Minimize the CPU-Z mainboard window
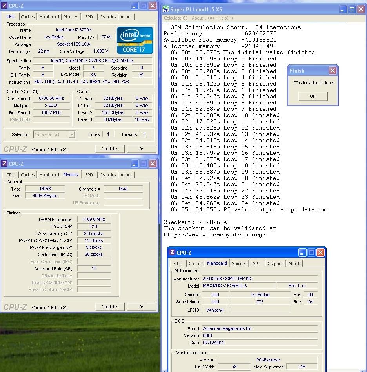Image resolution: width=367 pixels, height=372 pixels. (302, 253)
